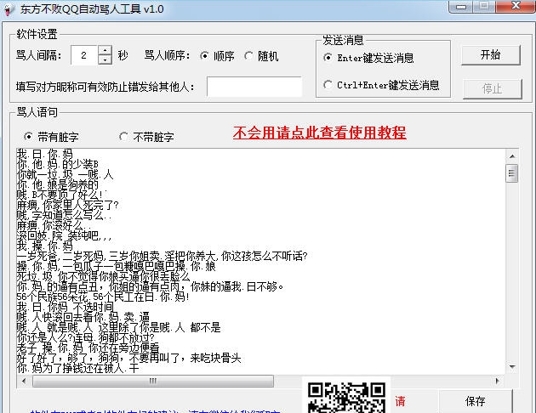Click the red 请 text beside QR code
536x413 pixels.
coord(400,401)
